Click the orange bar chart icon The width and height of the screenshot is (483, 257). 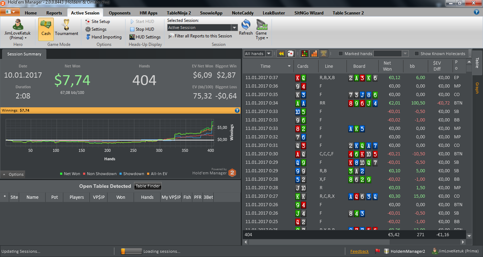pyautogui.click(x=314, y=54)
